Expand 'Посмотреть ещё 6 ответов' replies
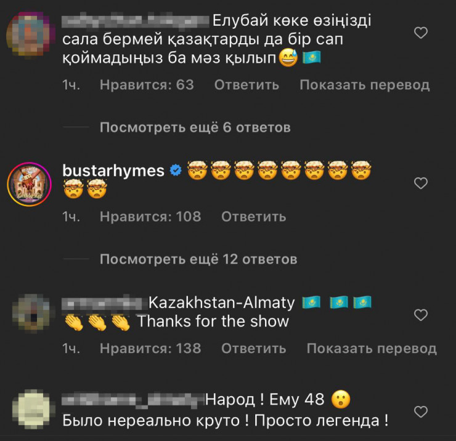Viewport: 456px width, 441px height. [x=195, y=127]
